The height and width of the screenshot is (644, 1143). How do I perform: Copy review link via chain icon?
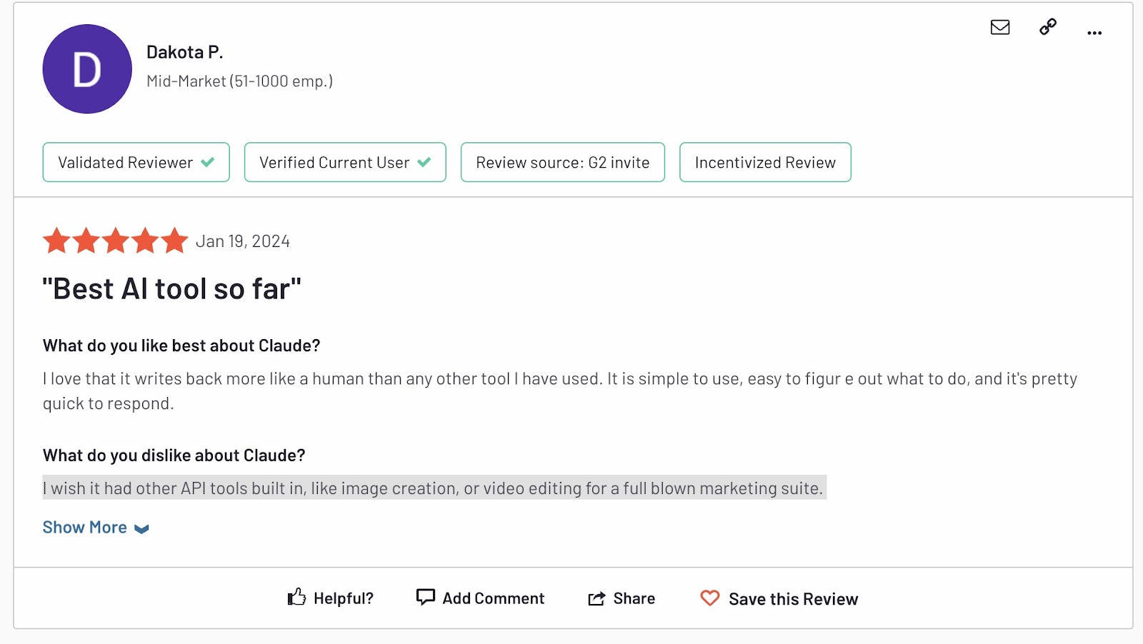1048,27
